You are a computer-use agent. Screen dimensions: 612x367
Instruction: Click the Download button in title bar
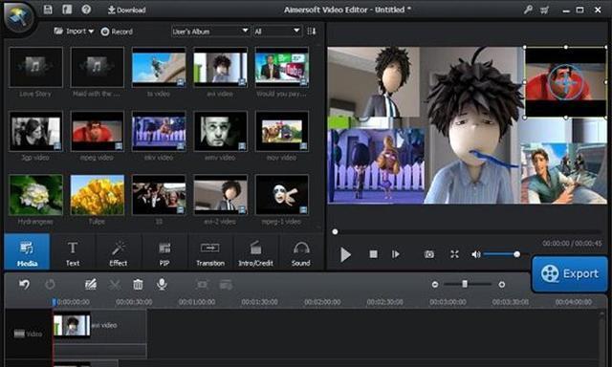[126, 10]
